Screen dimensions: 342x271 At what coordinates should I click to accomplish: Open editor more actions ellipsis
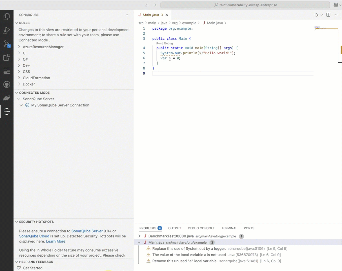[336, 15]
